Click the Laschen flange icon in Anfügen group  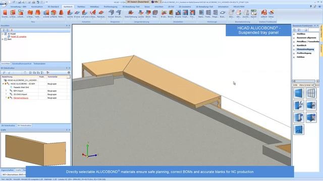(x=70, y=13)
